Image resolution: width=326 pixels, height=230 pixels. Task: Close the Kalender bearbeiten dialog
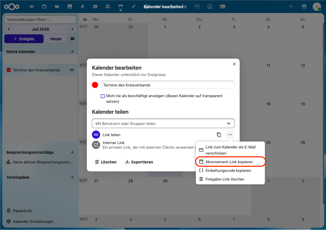[234, 64]
